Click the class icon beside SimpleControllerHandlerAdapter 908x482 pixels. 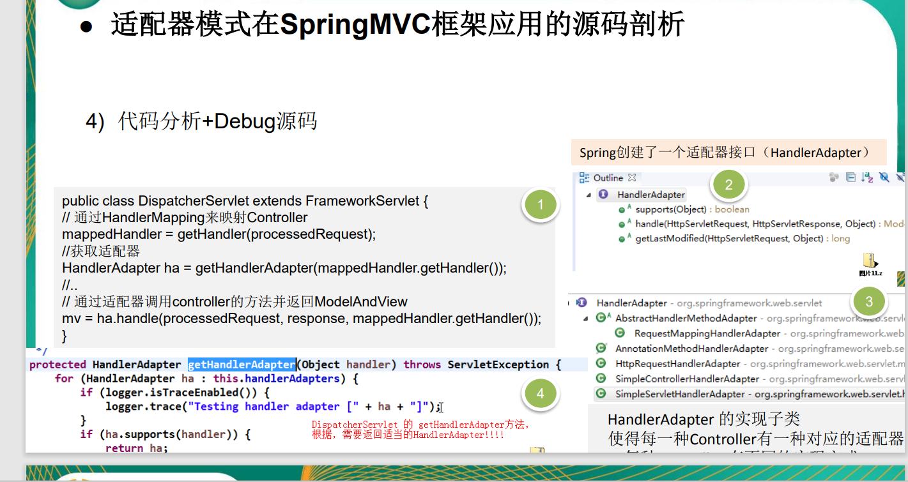point(601,379)
